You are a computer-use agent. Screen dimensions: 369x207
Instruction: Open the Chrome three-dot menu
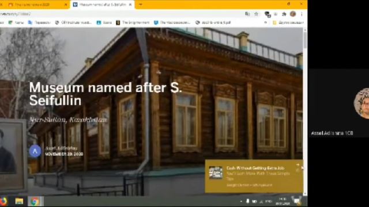302,14
